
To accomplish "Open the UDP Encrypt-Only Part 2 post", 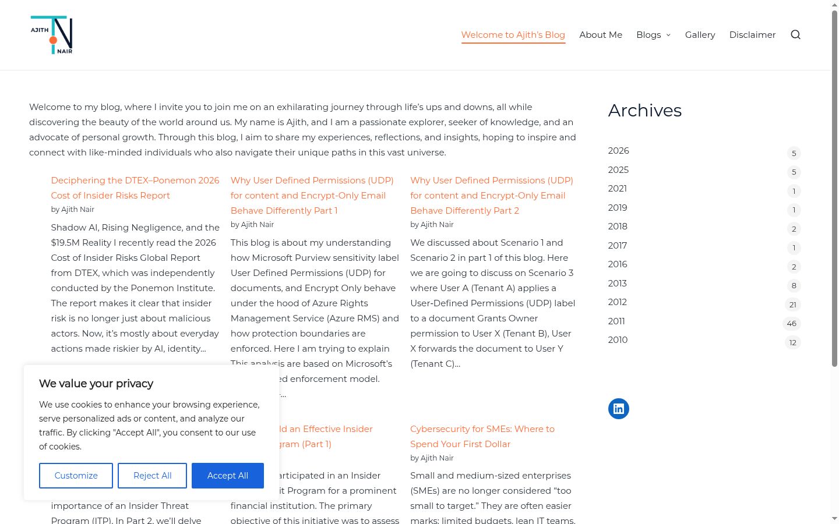I will [x=492, y=196].
